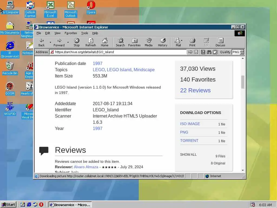This screenshot has width=277, height=208.
Task: Reload the page with Refresh button
Action: (91, 43)
